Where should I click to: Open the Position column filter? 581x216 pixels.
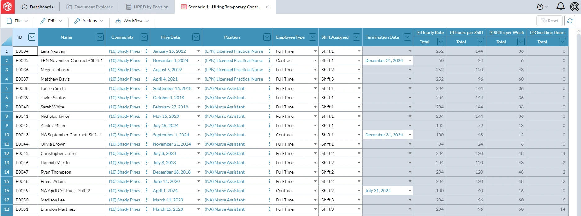267,37
